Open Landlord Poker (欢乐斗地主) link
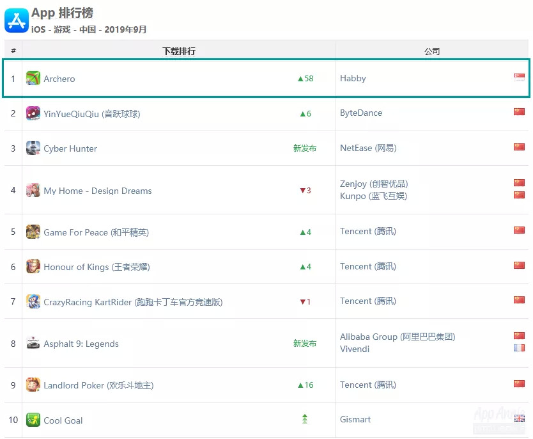This screenshot has height=439, width=533. [98, 386]
